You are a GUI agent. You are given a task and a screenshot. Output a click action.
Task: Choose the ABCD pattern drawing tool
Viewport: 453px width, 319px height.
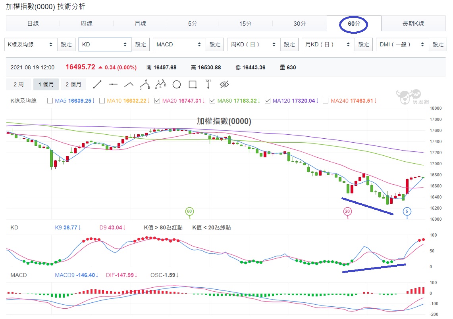coord(160,84)
